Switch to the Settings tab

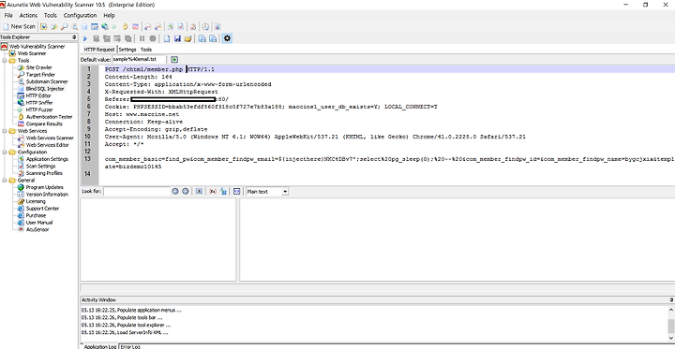coord(127,50)
